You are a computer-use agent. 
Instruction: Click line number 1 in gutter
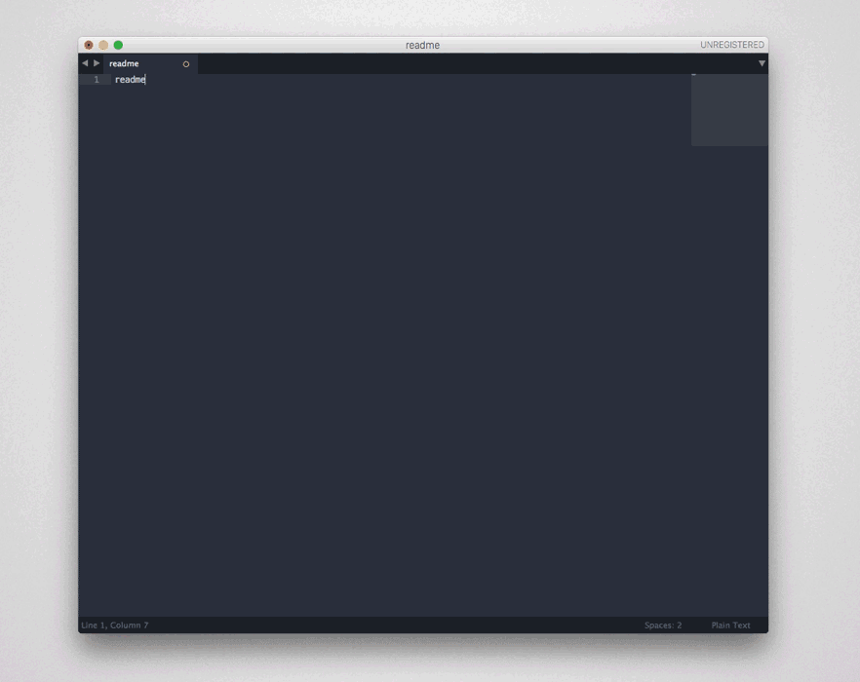pyautogui.click(x=97, y=80)
